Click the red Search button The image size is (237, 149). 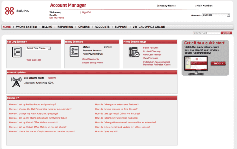[x=226, y=33]
